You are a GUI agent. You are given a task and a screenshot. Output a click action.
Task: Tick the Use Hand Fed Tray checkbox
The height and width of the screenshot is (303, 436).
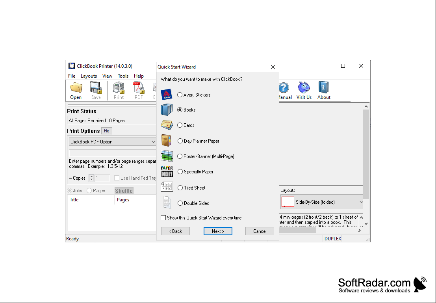coord(117,178)
